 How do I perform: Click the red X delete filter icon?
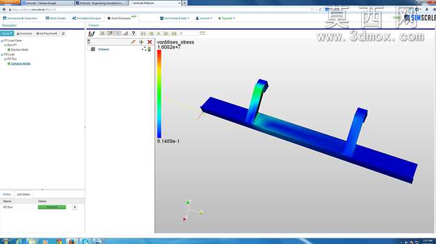149,42
